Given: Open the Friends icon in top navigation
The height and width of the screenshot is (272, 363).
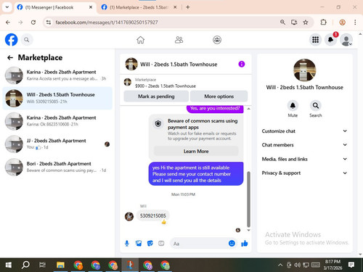Looking at the screenshot, I should (x=179, y=40).
